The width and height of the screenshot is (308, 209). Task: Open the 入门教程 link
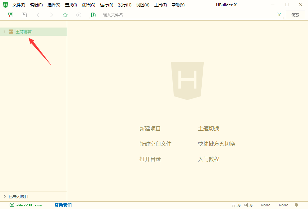(x=209, y=159)
